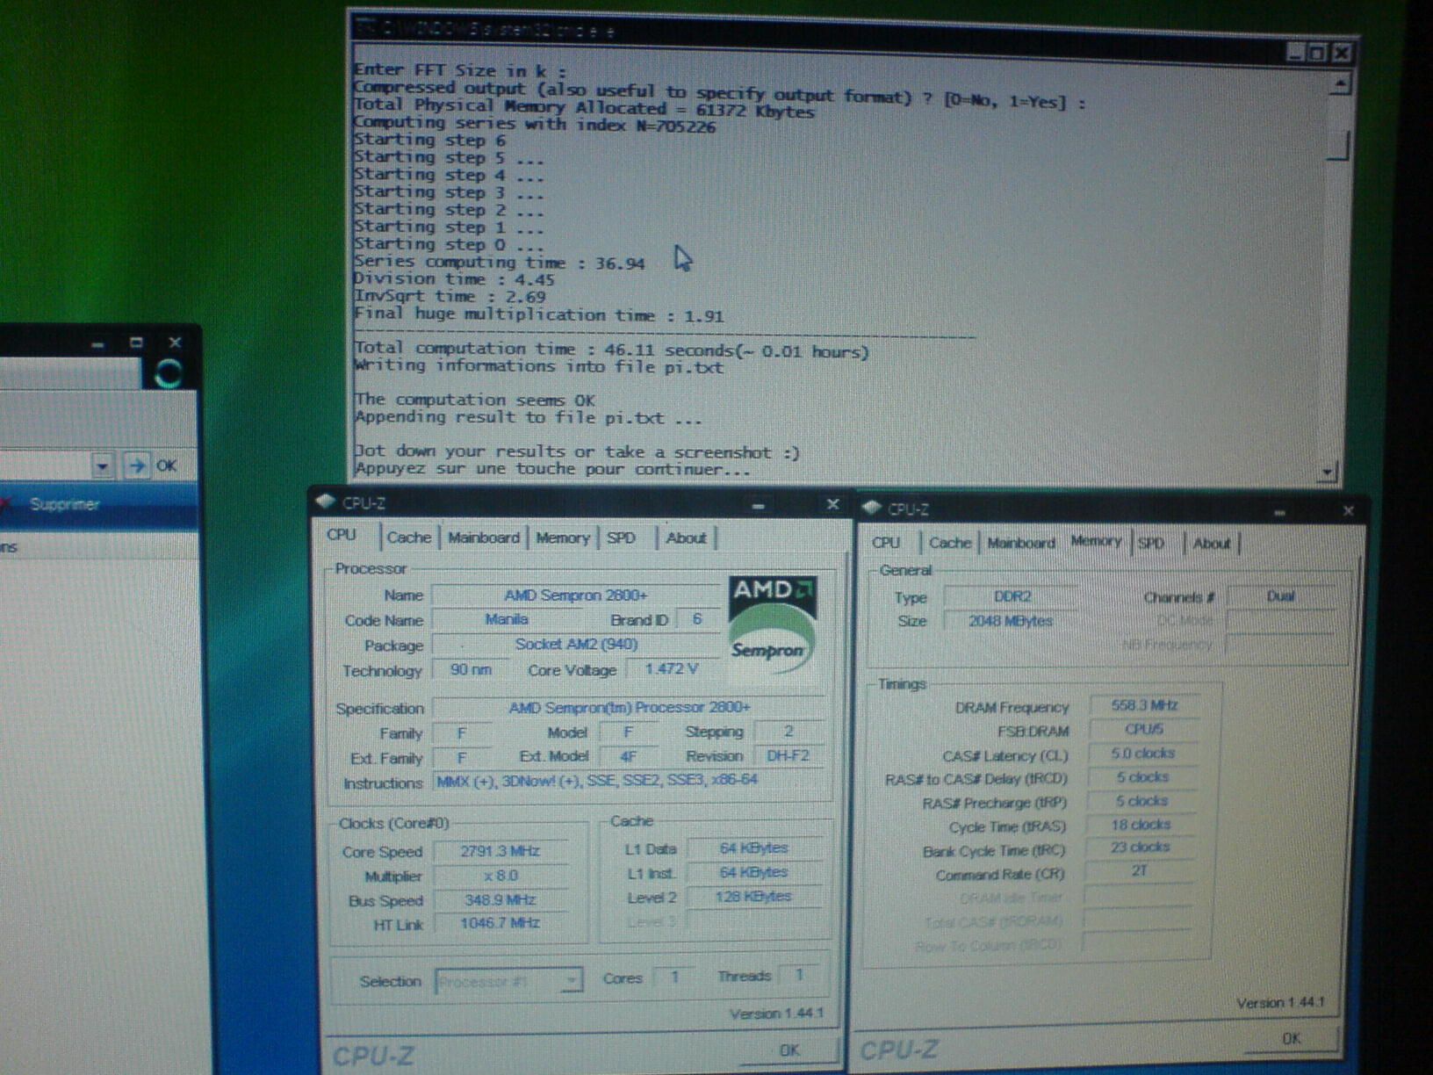Image resolution: width=1433 pixels, height=1075 pixels.
Task: Click the Bus Speed value 348.9 MHz
Action: click(500, 899)
